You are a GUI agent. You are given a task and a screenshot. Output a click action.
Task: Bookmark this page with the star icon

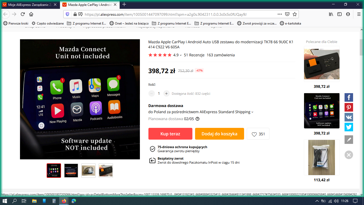(294, 14)
